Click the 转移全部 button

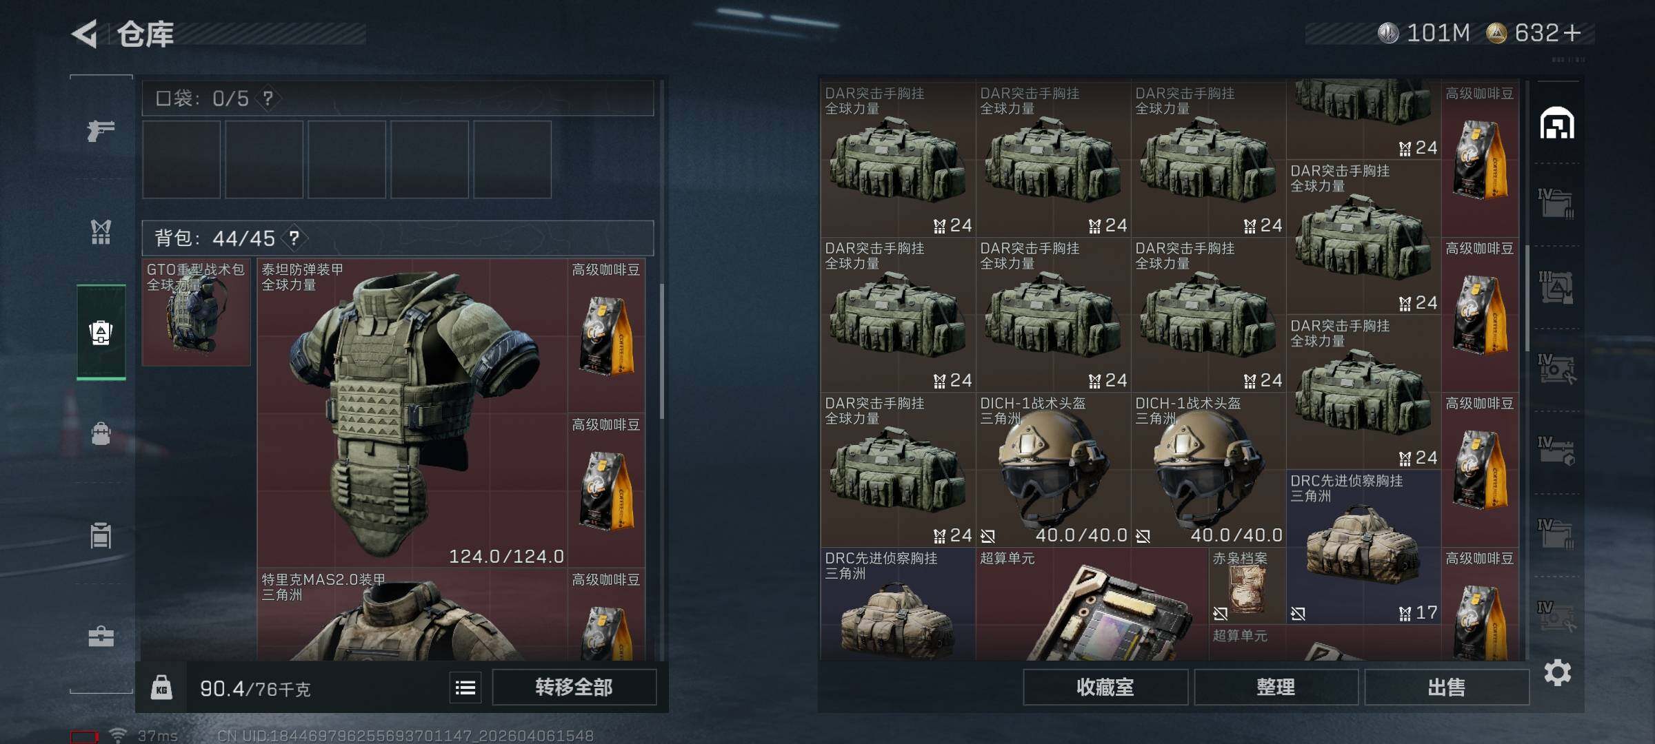tap(574, 688)
